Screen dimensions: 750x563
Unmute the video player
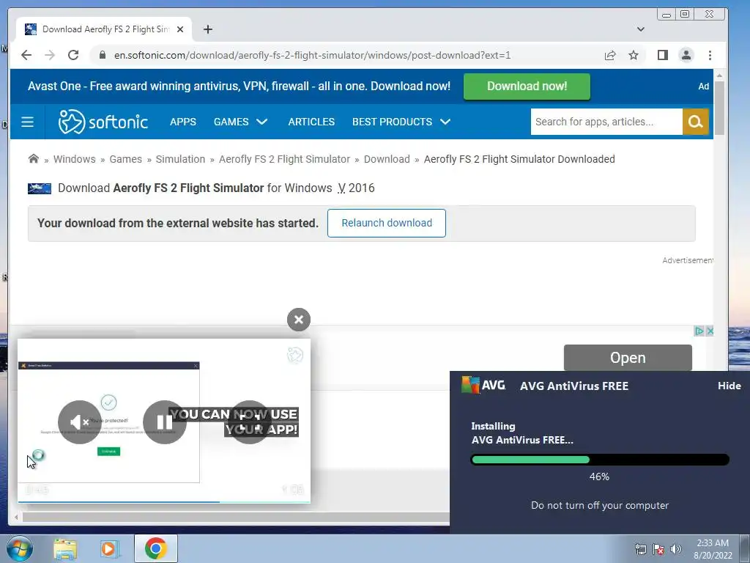point(79,422)
